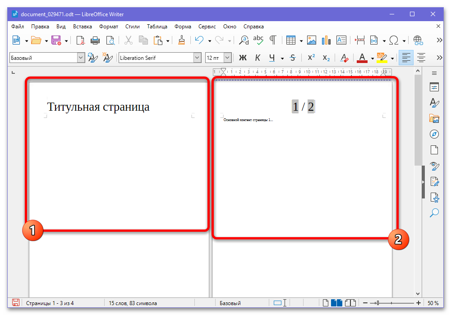Adjust zoom slider handle
The width and height of the screenshot is (451, 315).
377,303
